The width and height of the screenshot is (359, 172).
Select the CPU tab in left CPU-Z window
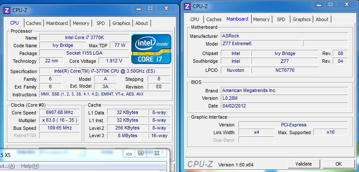[x=15, y=23]
